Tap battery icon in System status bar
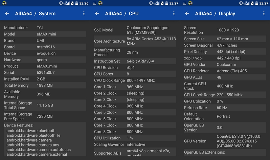Viewport: 270px width, 160px height. tap(76, 3)
